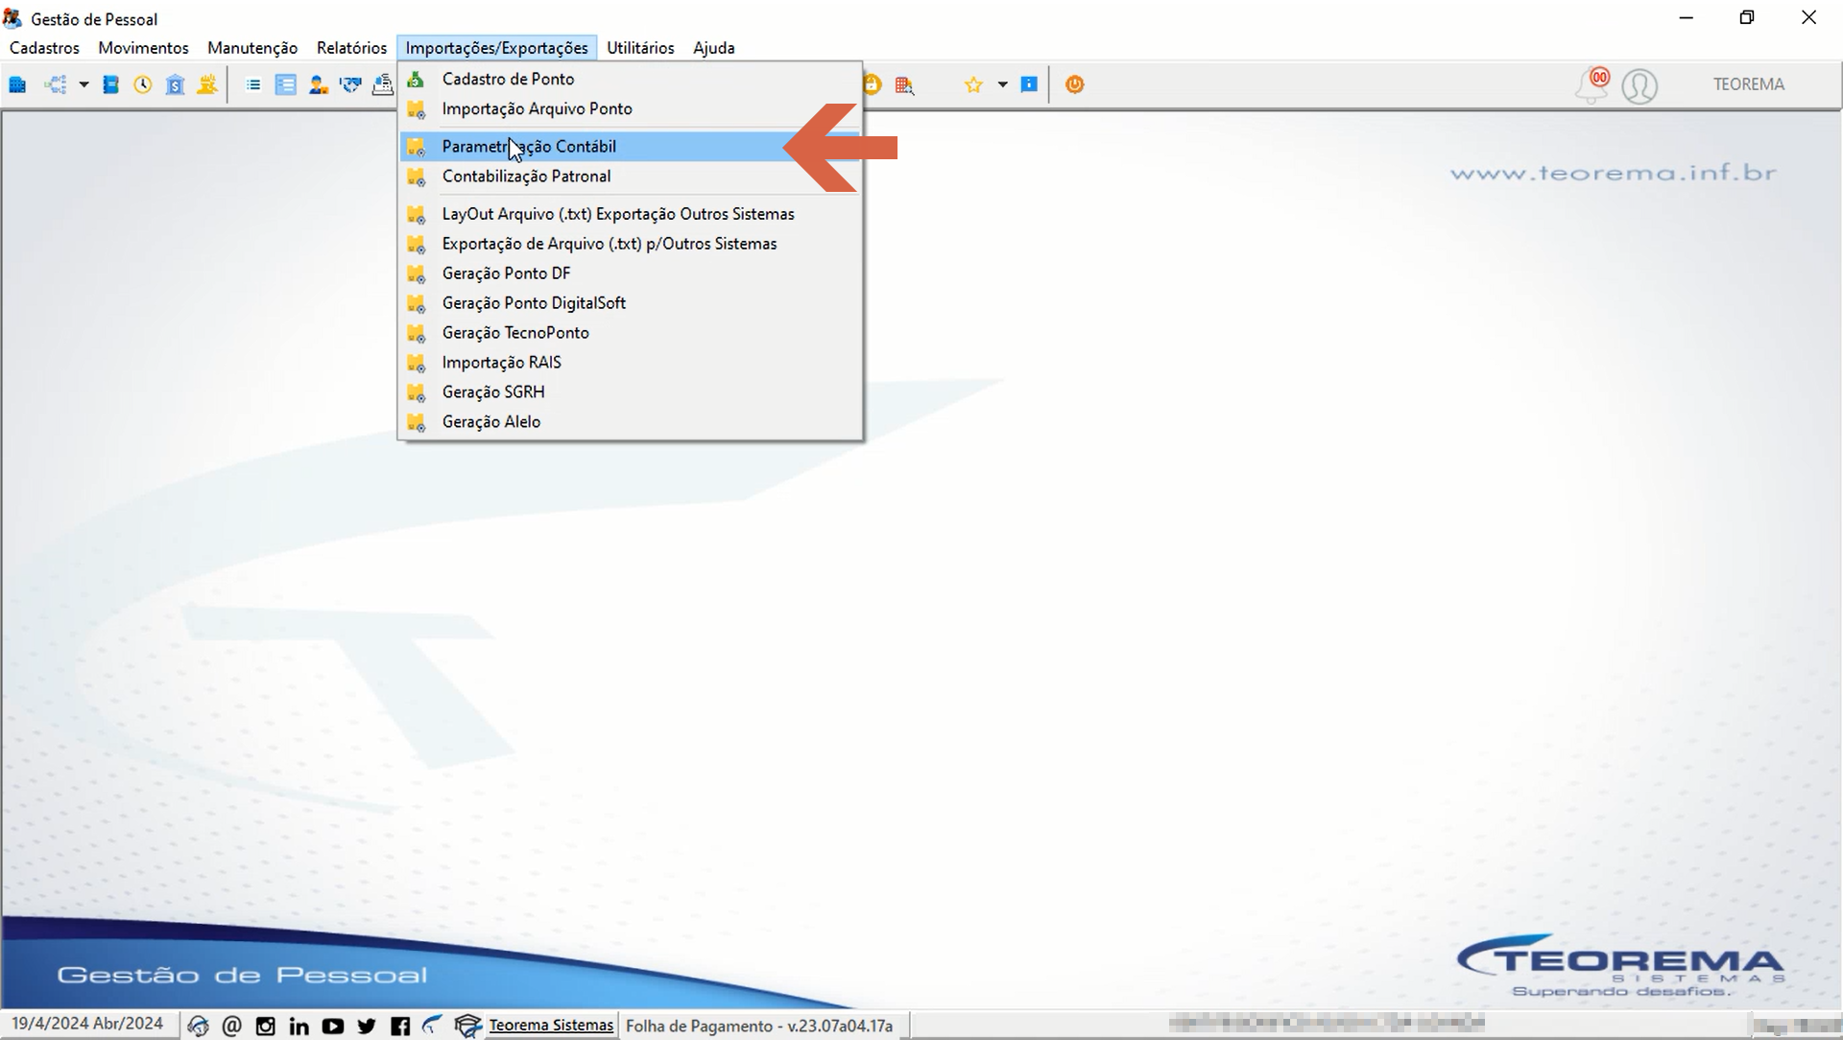
Task: Open the YouTube icon in status bar
Action: pyautogui.click(x=332, y=1026)
